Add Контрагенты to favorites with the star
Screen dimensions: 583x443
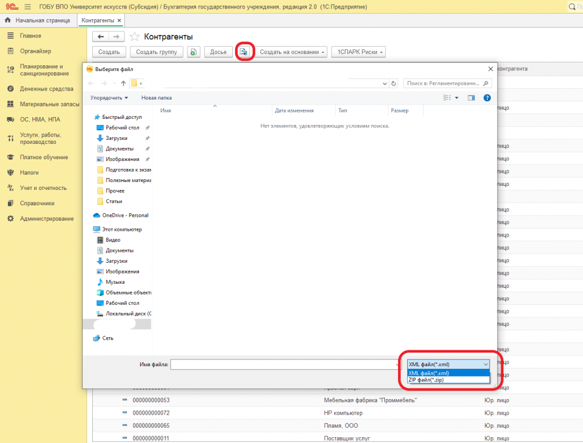click(134, 37)
